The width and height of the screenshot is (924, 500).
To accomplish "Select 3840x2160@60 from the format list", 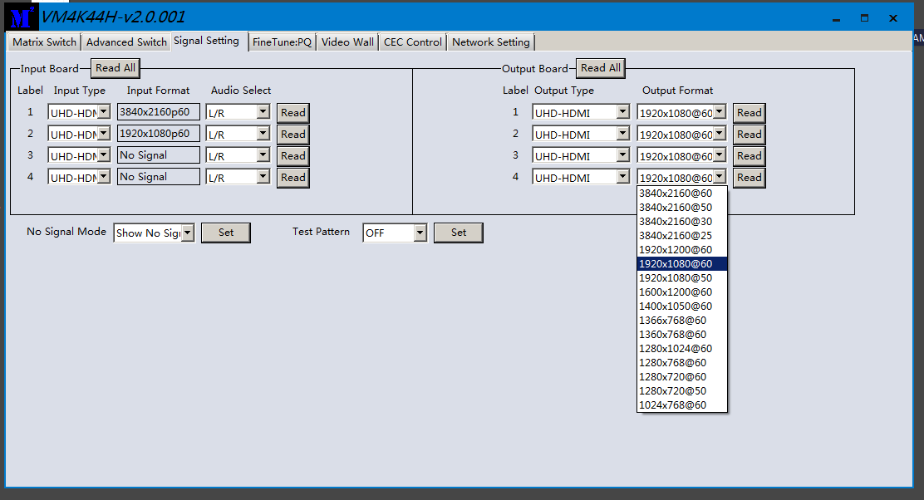I will tap(676, 194).
